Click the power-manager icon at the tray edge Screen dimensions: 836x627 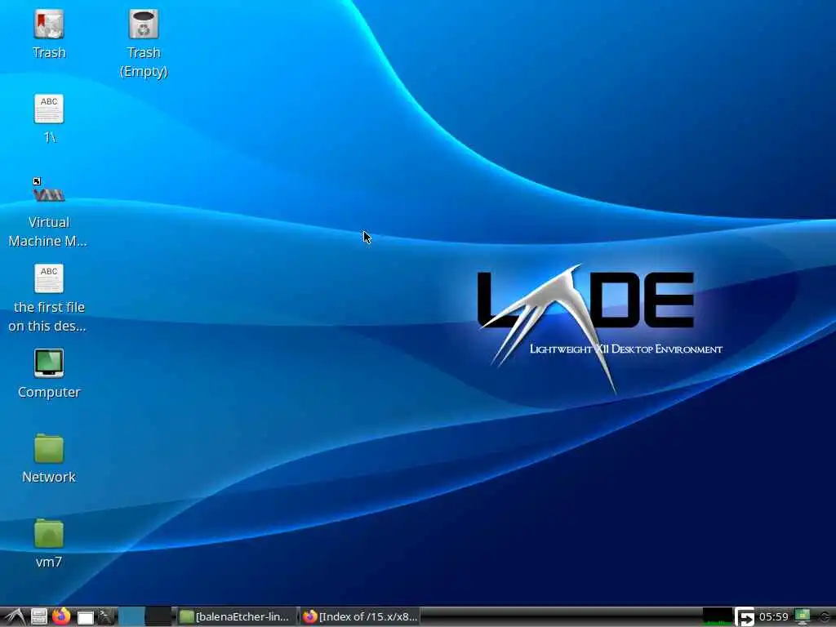point(826,617)
